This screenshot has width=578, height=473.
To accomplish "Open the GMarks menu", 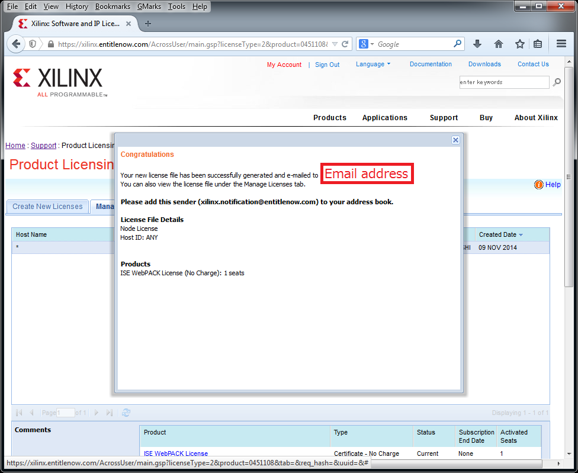I will coord(149,7).
